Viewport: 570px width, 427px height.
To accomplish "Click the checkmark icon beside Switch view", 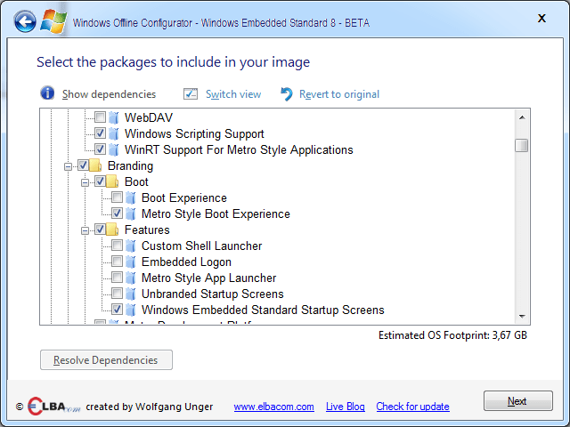I will (x=191, y=94).
